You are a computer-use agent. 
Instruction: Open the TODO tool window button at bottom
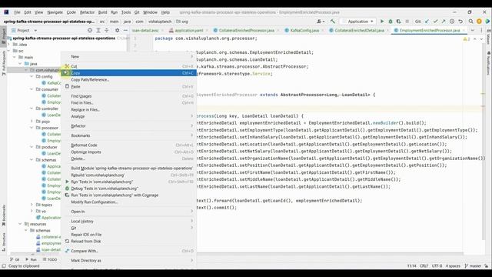click(50, 259)
